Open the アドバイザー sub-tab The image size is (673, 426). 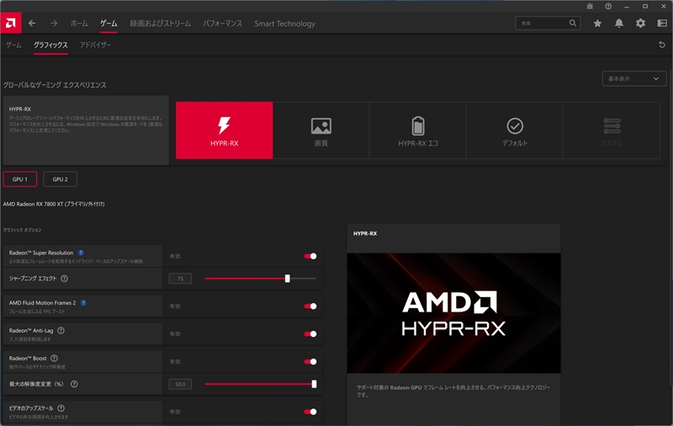[95, 45]
